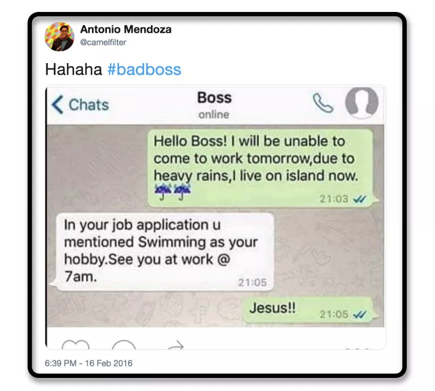Open the Boss contact header title
The image size is (435, 391).
(x=214, y=98)
